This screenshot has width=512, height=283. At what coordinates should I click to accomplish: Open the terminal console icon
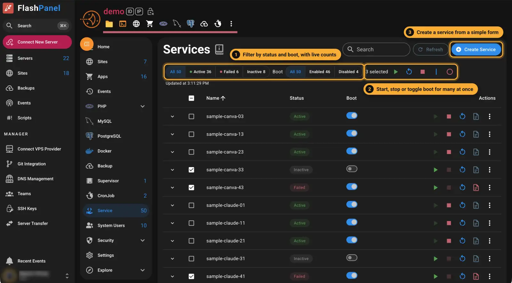[123, 24]
